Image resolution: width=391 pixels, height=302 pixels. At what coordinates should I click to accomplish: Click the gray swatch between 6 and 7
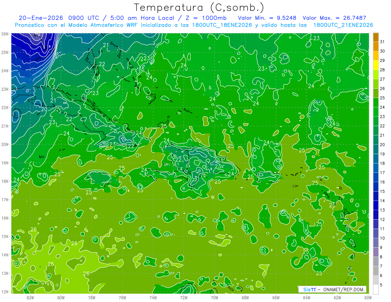[x=376, y=271]
